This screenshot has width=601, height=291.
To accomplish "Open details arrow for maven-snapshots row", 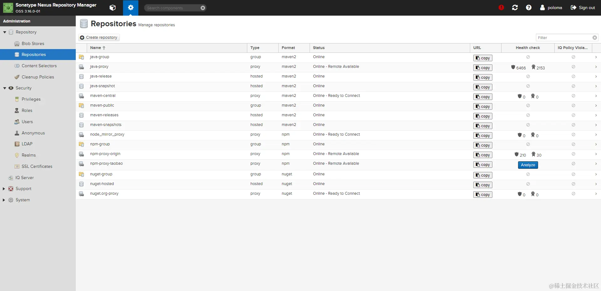I will 596,125.
